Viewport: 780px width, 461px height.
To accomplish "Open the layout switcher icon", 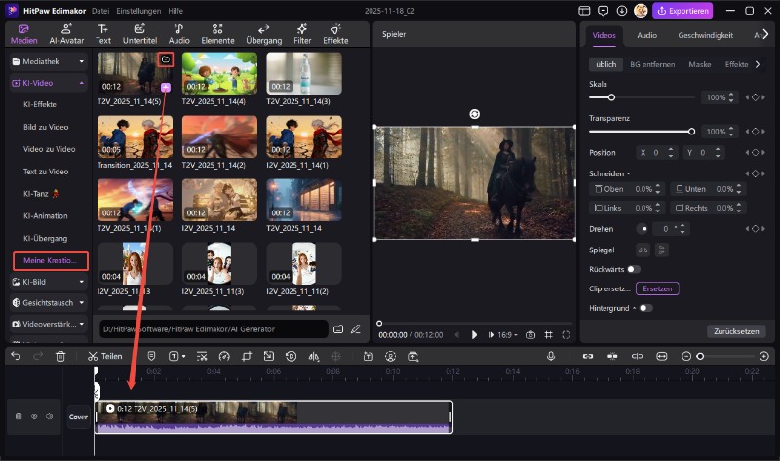I will click(584, 11).
